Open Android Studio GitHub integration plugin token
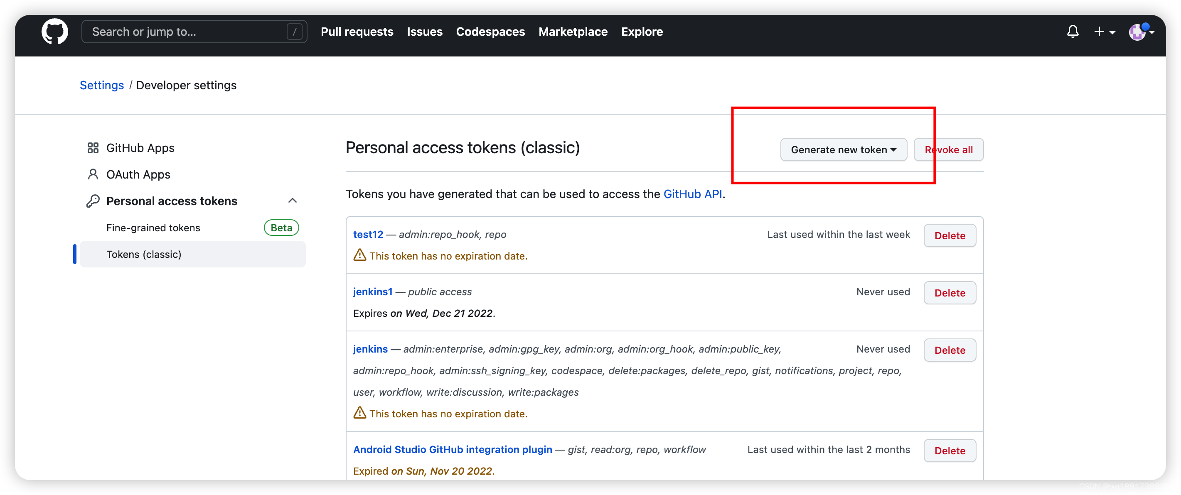This screenshot has height=495, width=1181. coord(453,449)
